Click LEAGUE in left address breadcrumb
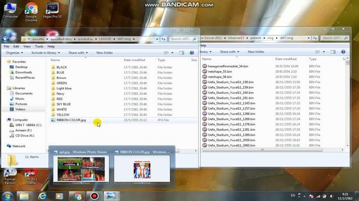Viewport: 359px width, 201px height. pos(105,39)
